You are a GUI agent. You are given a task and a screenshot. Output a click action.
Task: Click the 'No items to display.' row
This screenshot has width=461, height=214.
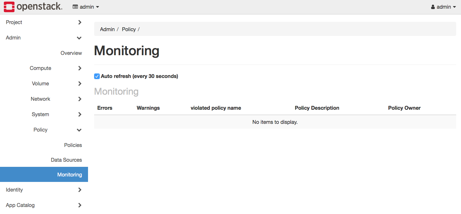pyautogui.click(x=275, y=122)
